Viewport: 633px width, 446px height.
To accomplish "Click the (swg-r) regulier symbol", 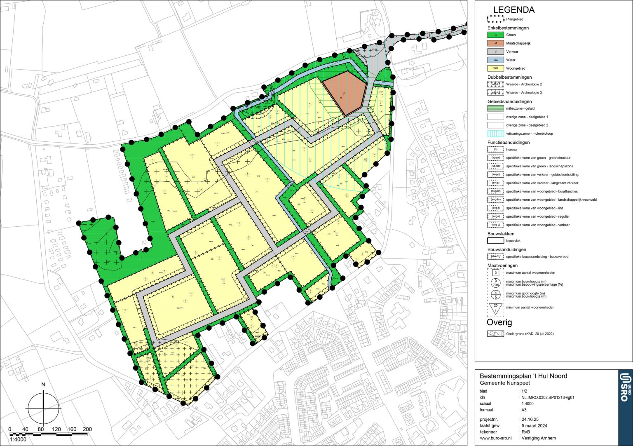I will pyautogui.click(x=495, y=216).
